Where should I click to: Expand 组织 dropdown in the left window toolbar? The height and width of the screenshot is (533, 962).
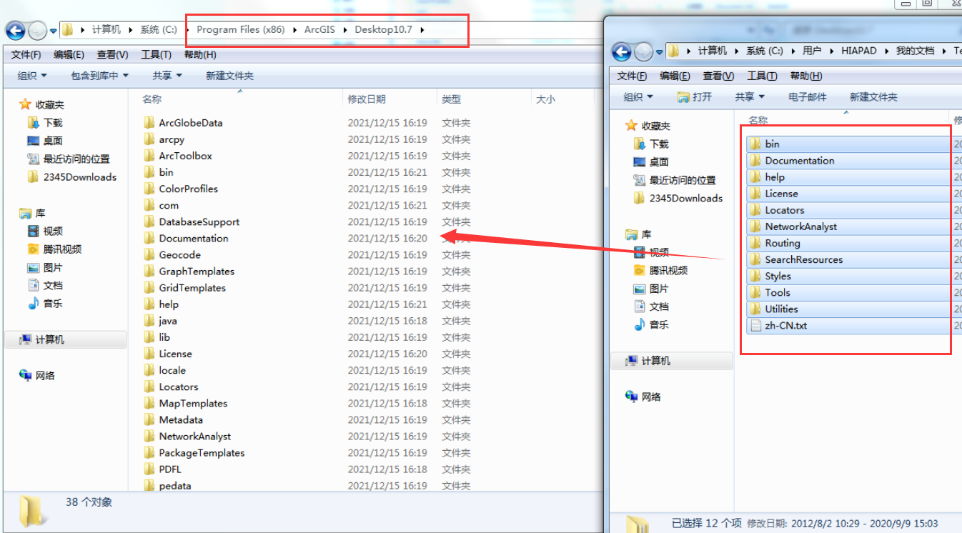tap(32, 76)
